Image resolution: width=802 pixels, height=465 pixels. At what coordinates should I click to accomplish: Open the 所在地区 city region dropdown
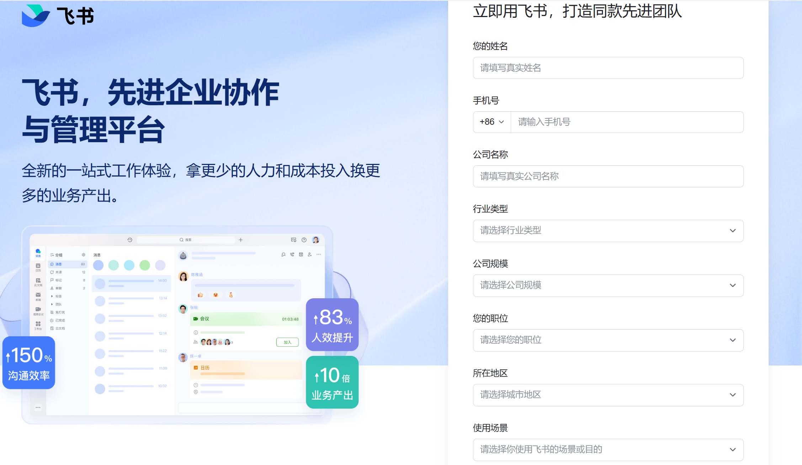(x=608, y=395)
